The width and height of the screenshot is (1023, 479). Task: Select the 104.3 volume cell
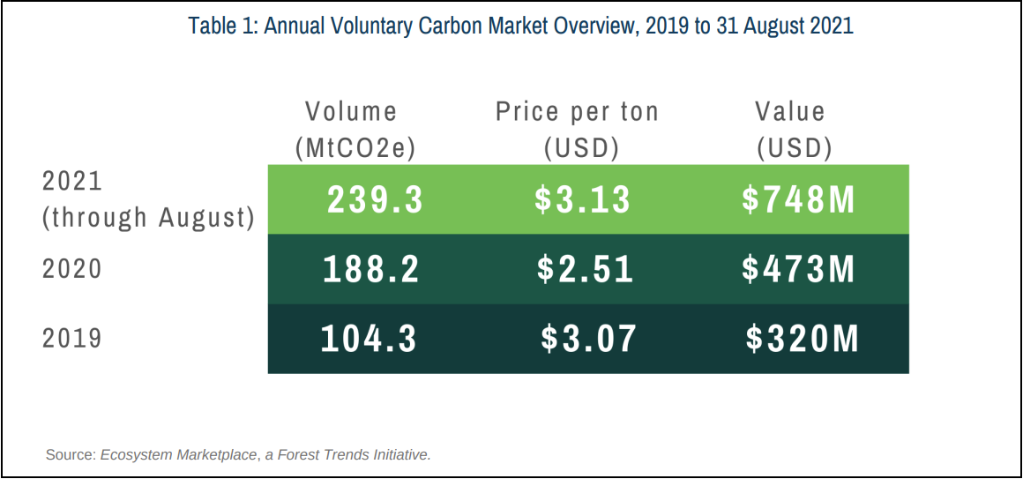point(369,339)
